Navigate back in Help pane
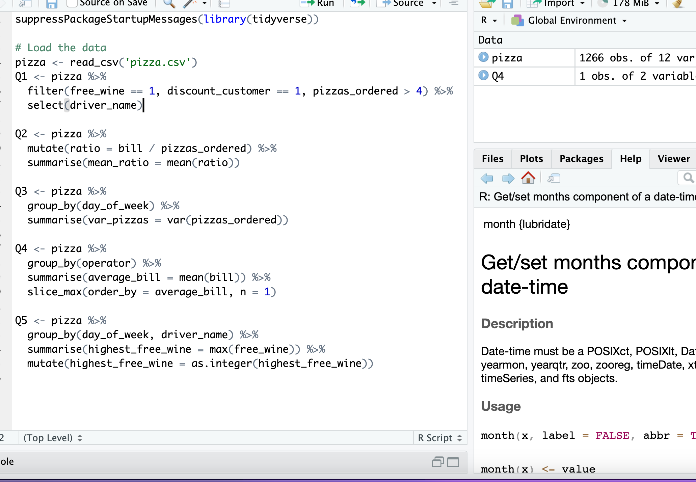Image resolution: width=696 pixels, height=482 pixels. click(487, 178)
